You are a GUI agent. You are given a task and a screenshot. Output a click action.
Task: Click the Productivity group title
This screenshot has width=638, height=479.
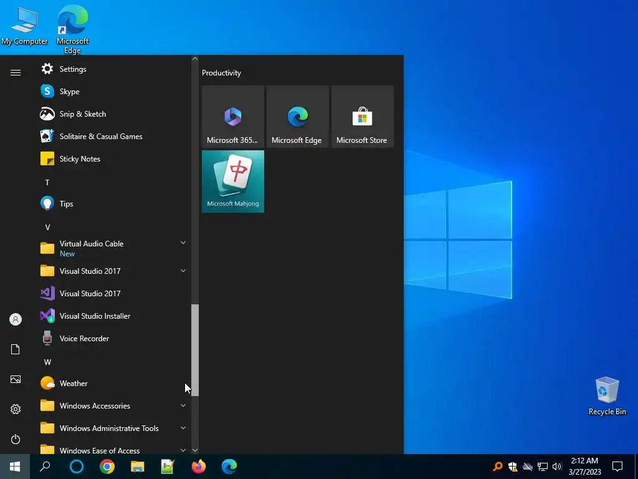221,73
